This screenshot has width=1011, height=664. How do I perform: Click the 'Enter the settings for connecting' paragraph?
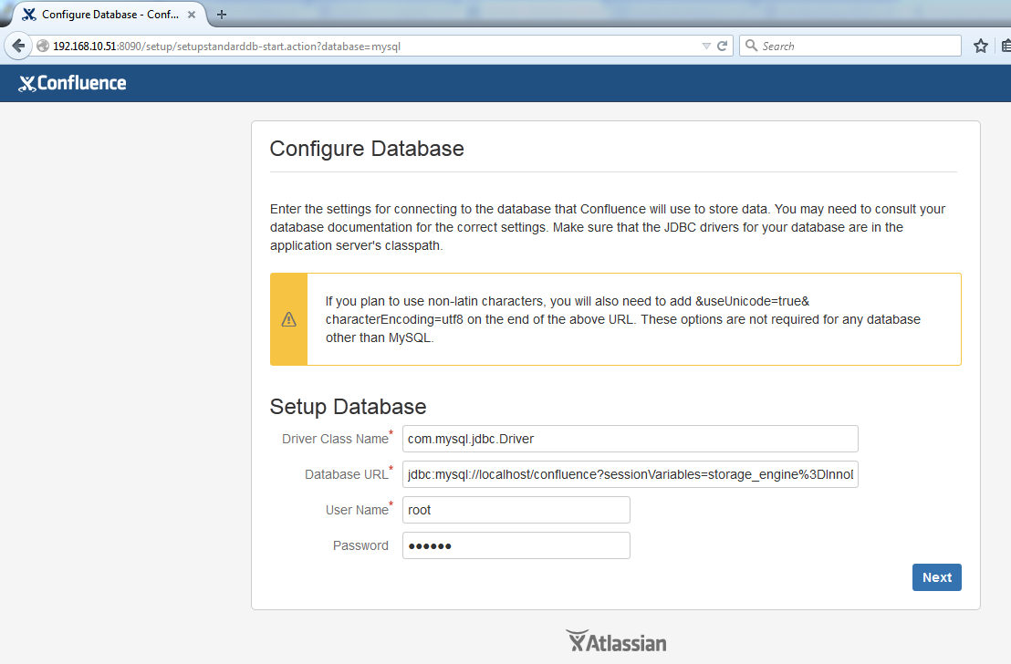[x=608, y=227]
